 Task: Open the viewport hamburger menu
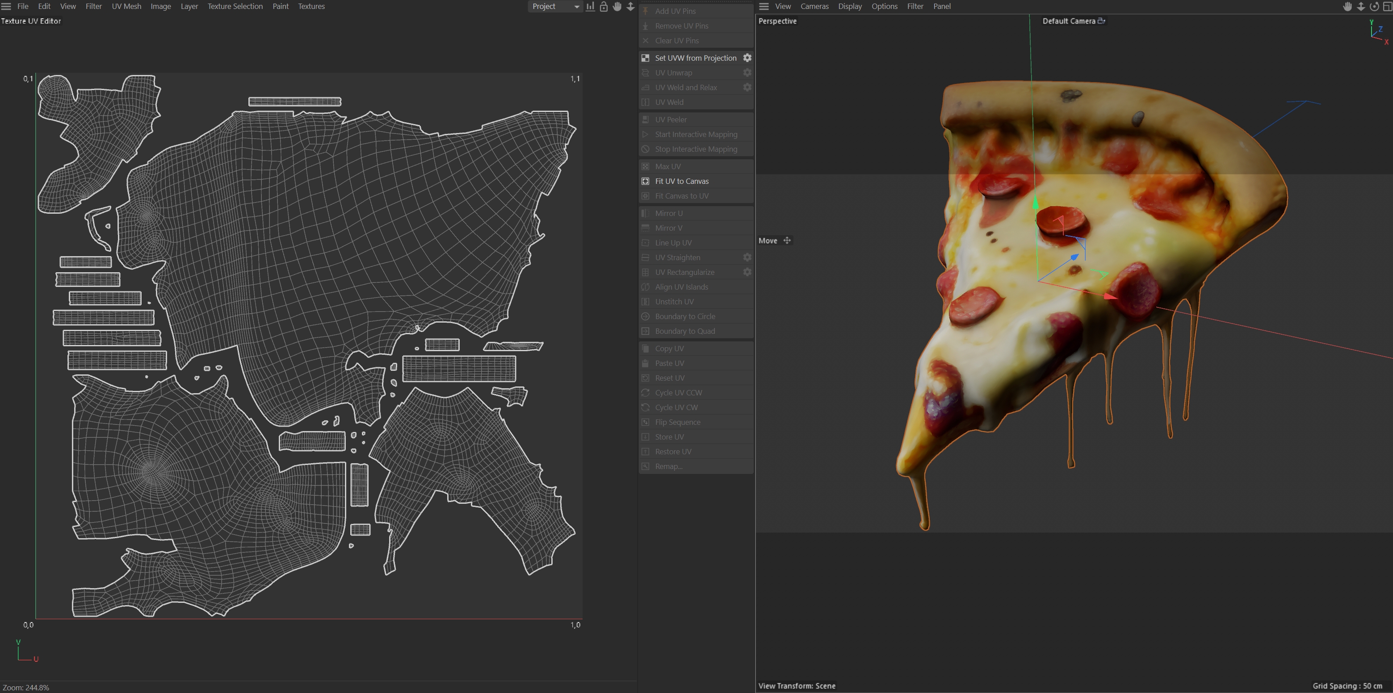(764, 7)
